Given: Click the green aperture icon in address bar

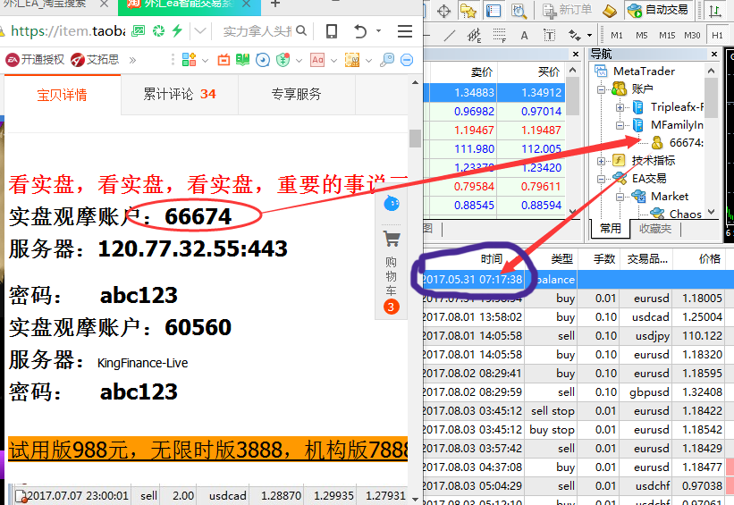Looking at the screenshot, I should 158,31.
